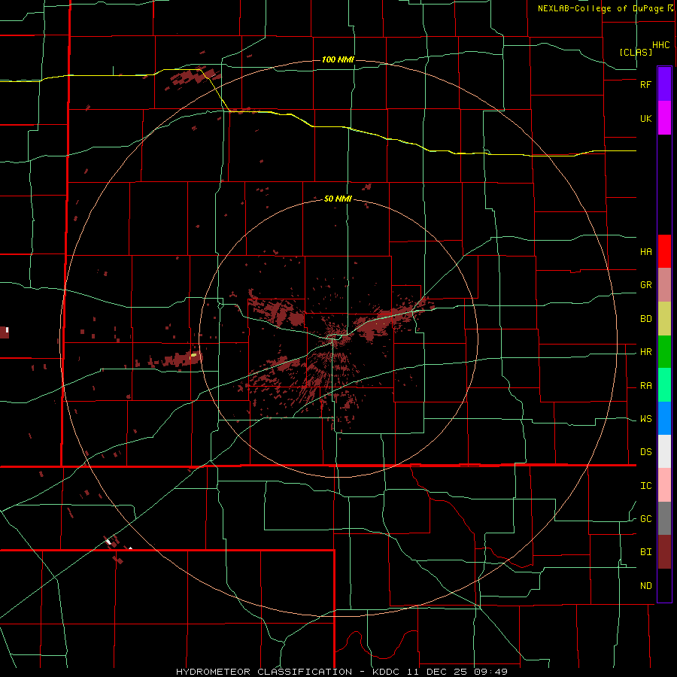Click the "BI" legend label
The height and width of the screenshot is (677, 677).
click(645, 552)
